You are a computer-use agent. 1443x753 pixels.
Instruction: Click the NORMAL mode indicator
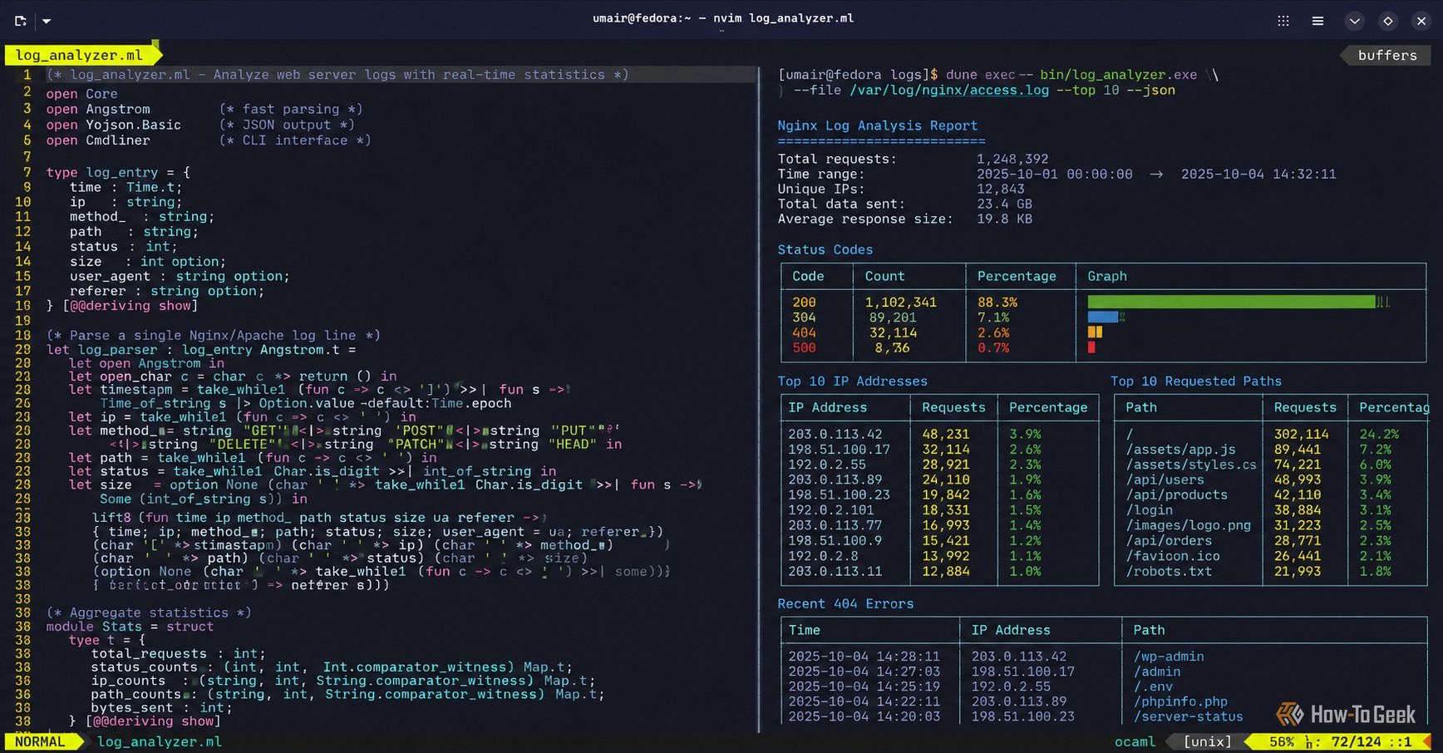point(40,741)
